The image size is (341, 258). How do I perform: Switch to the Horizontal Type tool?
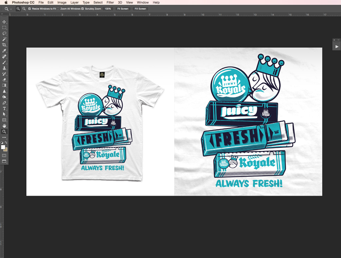click(4, 108)
